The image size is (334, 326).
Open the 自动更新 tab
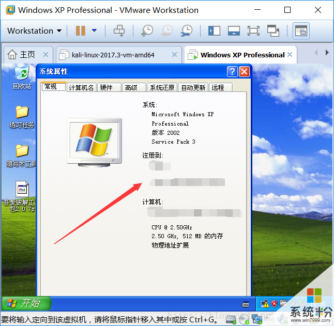(x=193, y=87)
